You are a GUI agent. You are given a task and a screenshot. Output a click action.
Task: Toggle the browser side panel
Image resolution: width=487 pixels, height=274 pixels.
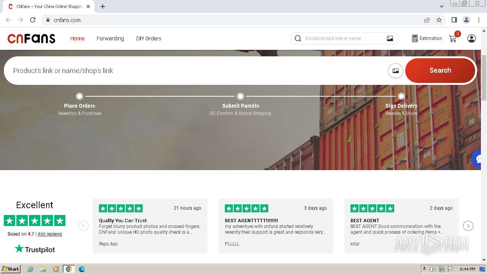click(454, 20)
